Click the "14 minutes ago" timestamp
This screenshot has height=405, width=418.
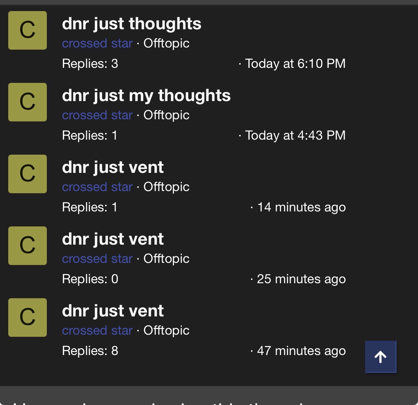pyautogui.click(x=301, y=207)
